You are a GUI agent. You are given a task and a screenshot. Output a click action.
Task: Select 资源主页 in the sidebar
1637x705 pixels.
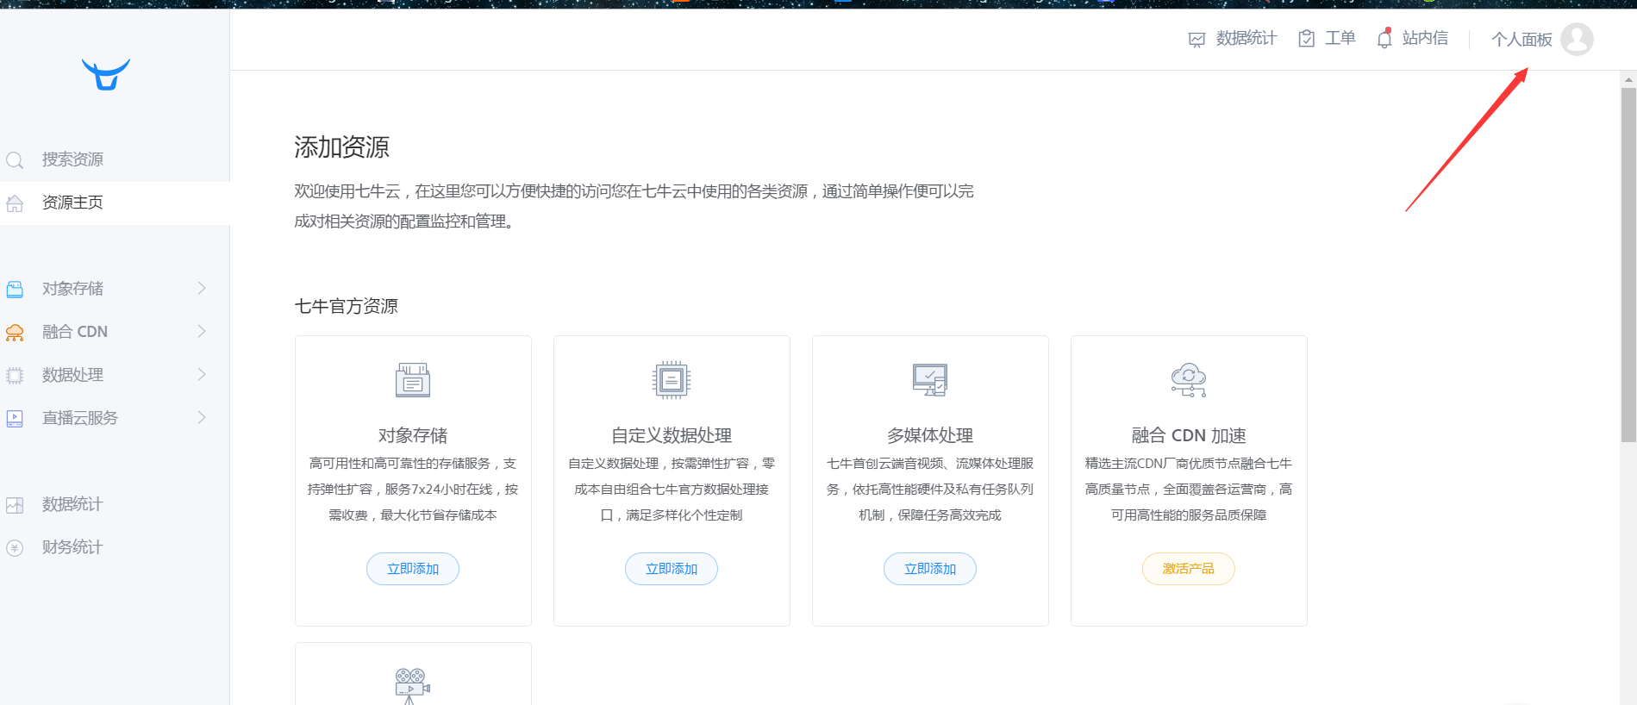[115, 203]
